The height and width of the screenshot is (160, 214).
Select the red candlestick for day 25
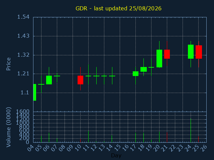click(x=199, y=52)
